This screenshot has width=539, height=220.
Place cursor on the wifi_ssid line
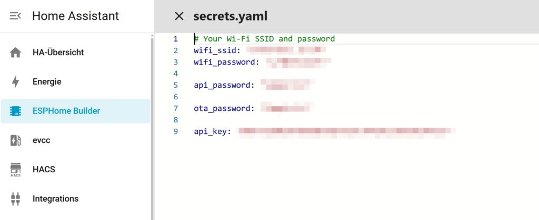tap(217, 50)
